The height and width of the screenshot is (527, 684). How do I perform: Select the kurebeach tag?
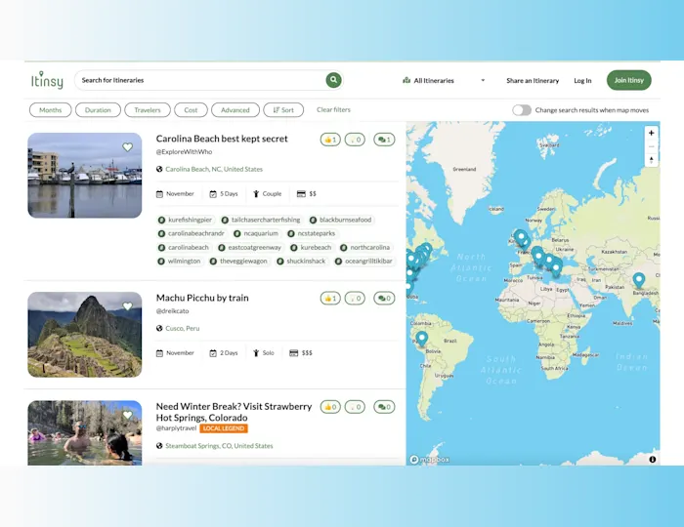311,247
